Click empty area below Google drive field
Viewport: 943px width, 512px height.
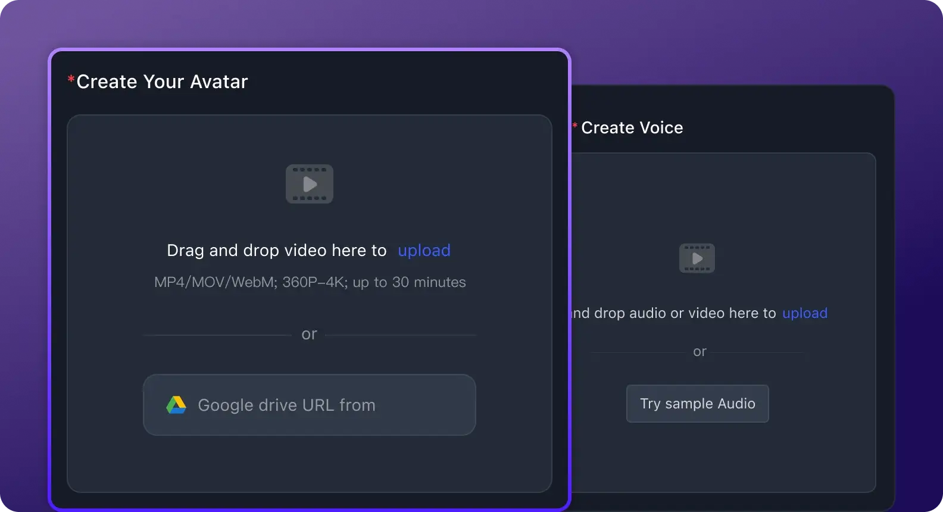click(x=309, y=464)
